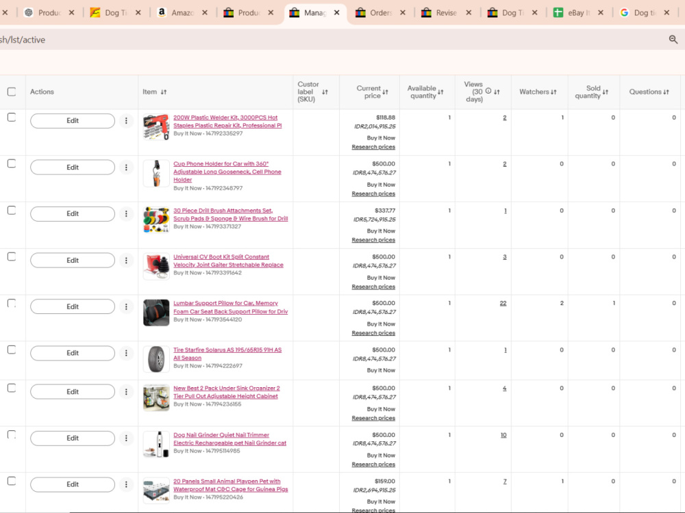Close the eBay sheet tab
Image resolution: width=685 pixels, height=513 pixels.
601,12
